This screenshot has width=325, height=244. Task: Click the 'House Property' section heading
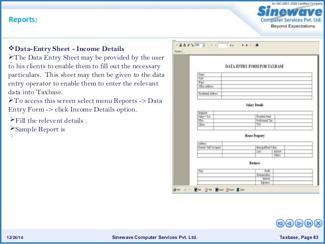pos(255,135)
